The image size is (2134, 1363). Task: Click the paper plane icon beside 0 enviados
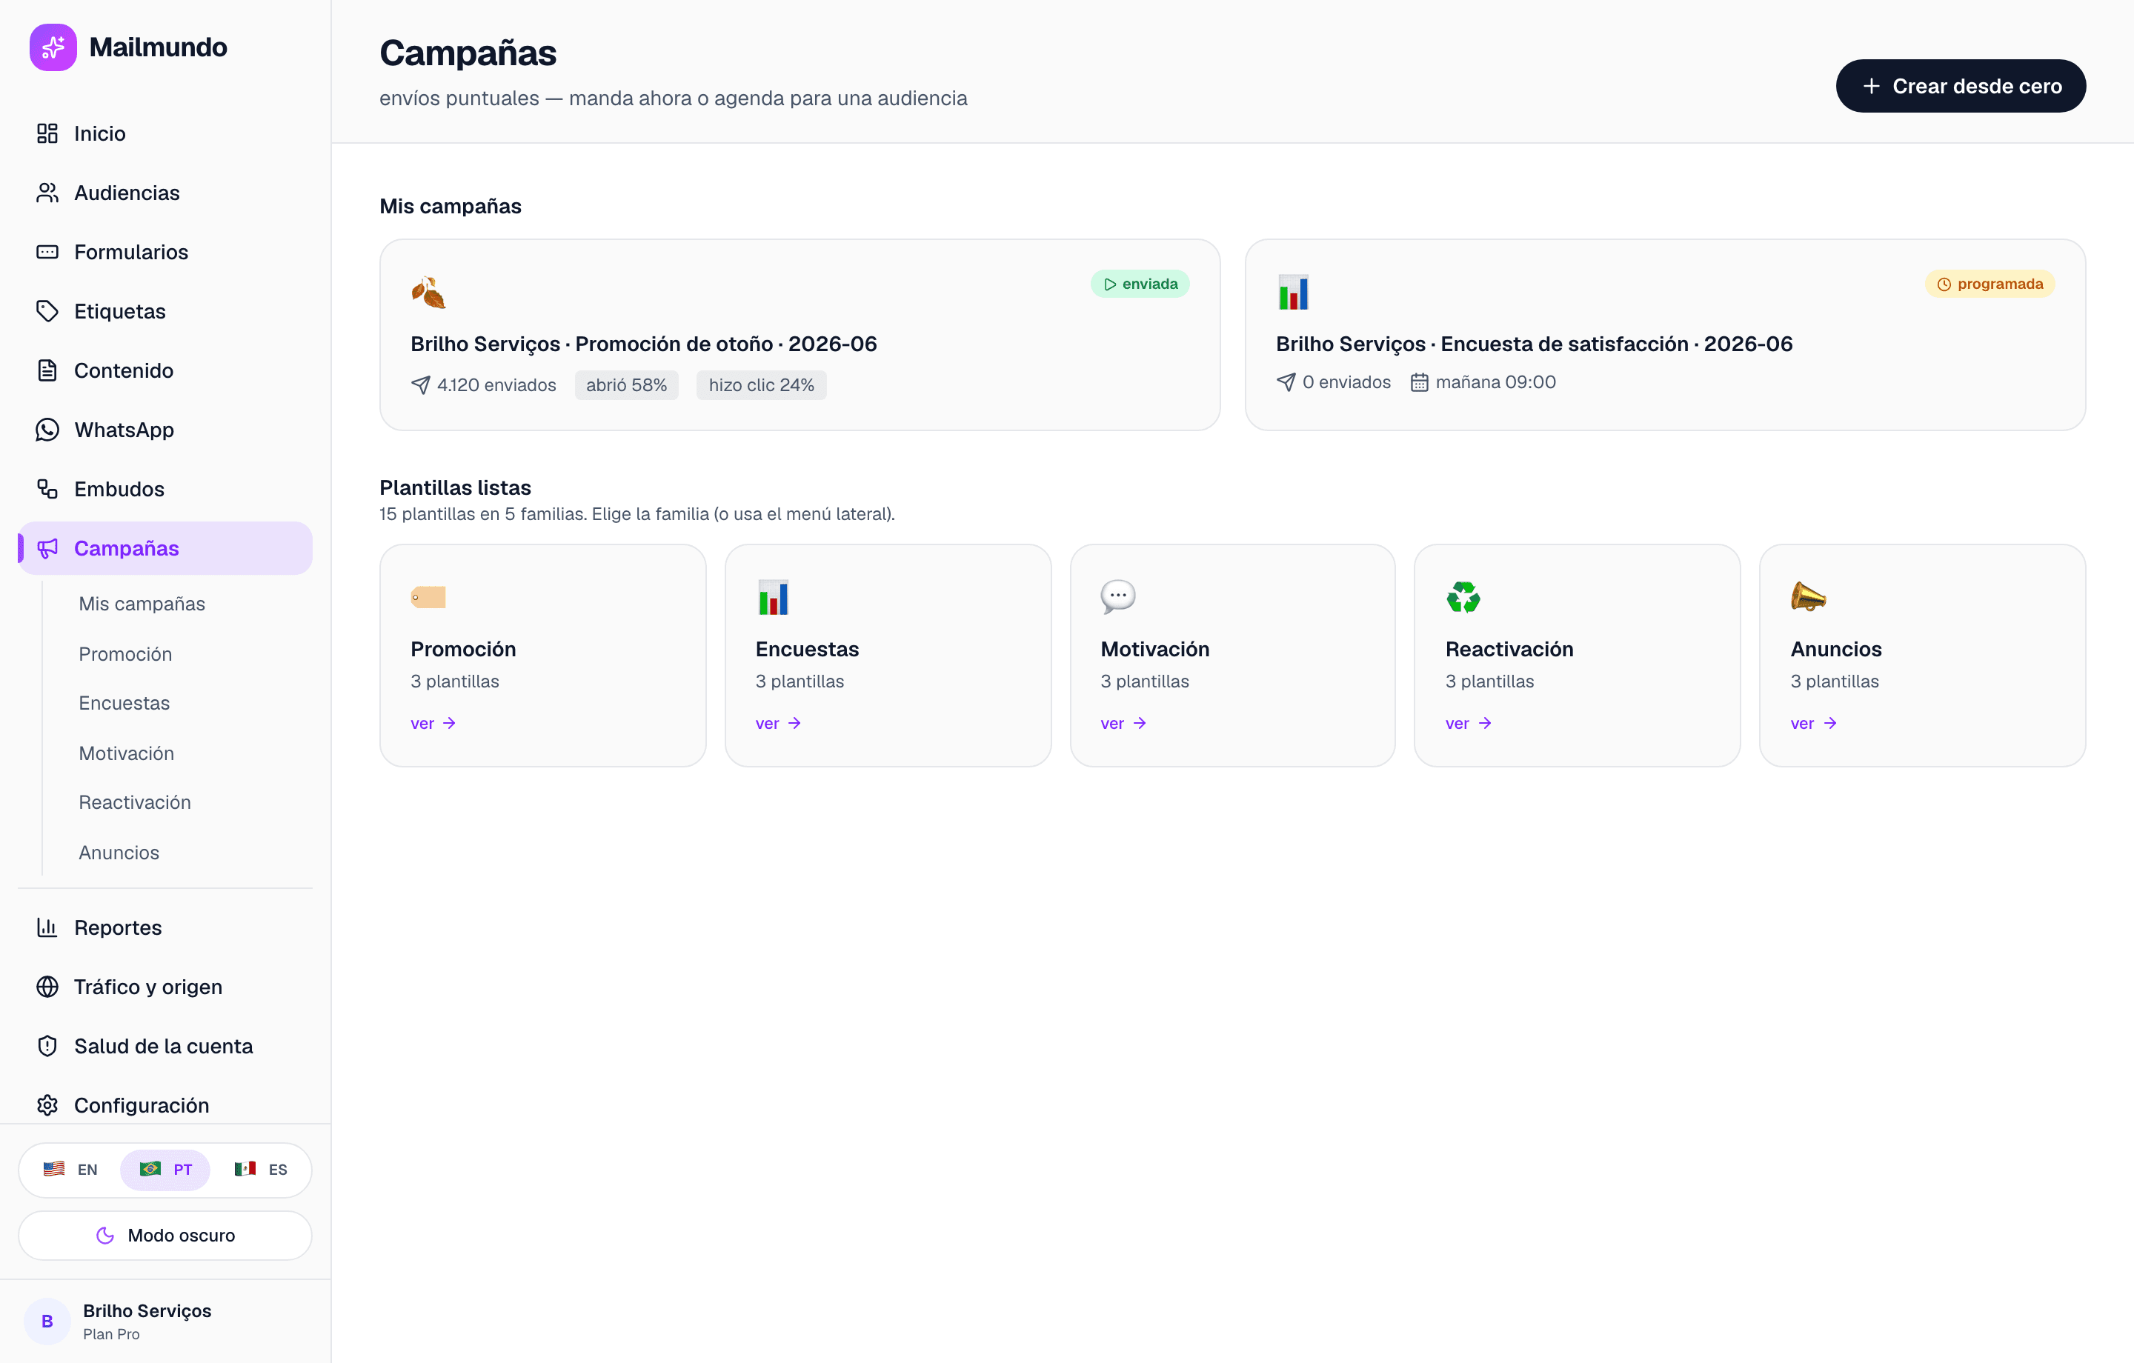1286,383
